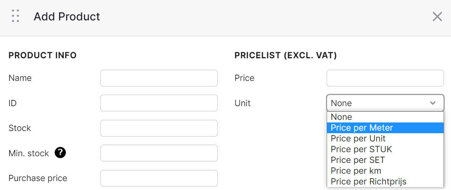Click the Add Product dialog title
Viewport: 451px width, 190px height.
tap(67, 17)
